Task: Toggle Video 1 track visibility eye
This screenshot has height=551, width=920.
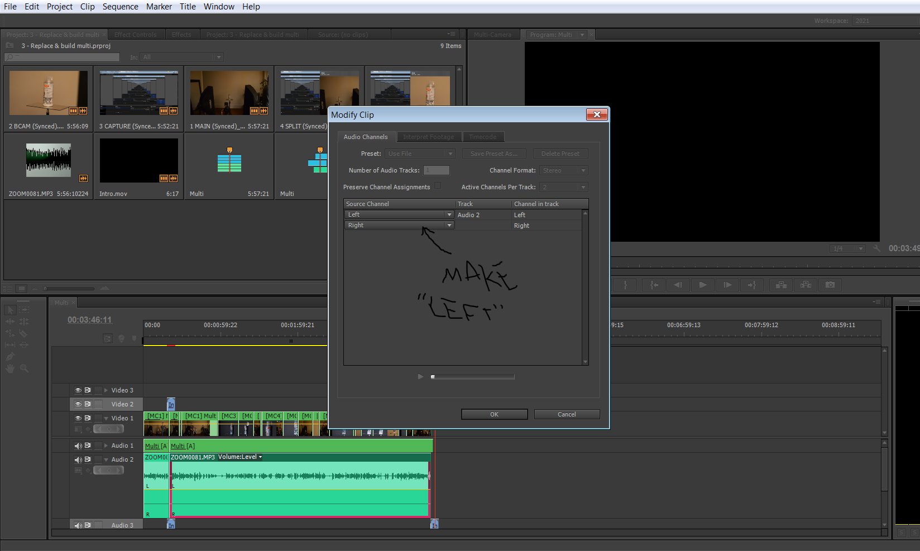Action: tap(78, 418)
